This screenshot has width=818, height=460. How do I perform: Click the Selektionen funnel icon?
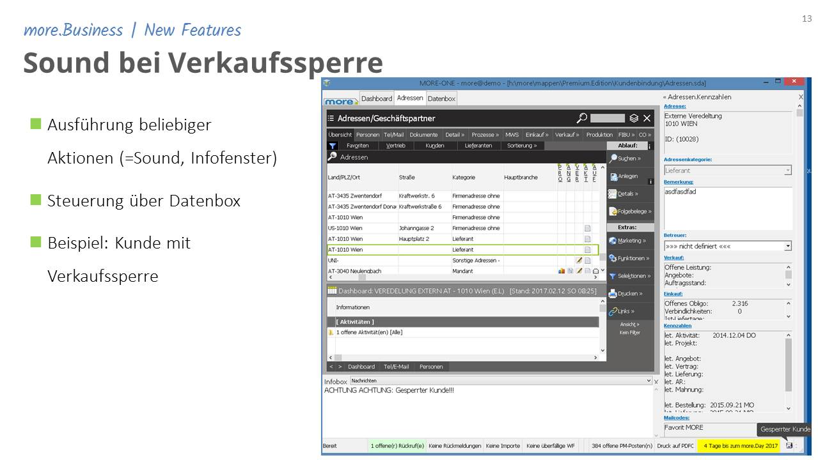pyautogui.click(x=613, y=276)
